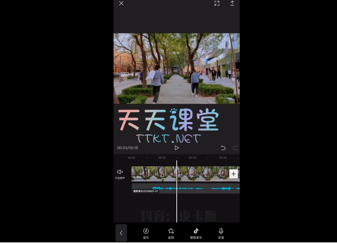Screen dimensions: 337x244
Task: Add a new clip with the plus button
Action: point(233,174)
